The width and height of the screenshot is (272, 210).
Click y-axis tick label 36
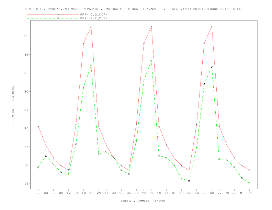pyautogui.click(x=26, y=55)
